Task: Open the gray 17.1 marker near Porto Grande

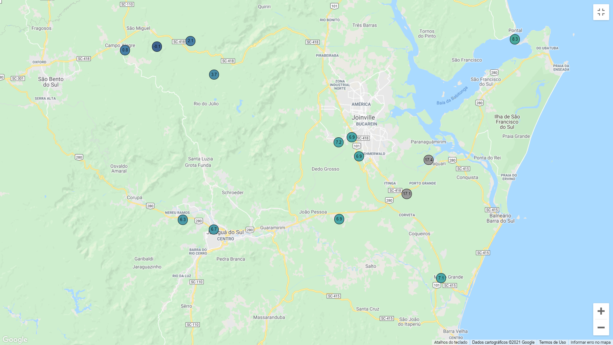Action: click(406, 194)
